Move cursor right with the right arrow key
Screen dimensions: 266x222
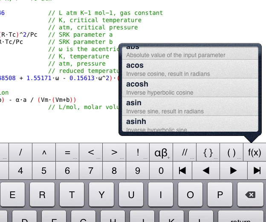(234, 170)
